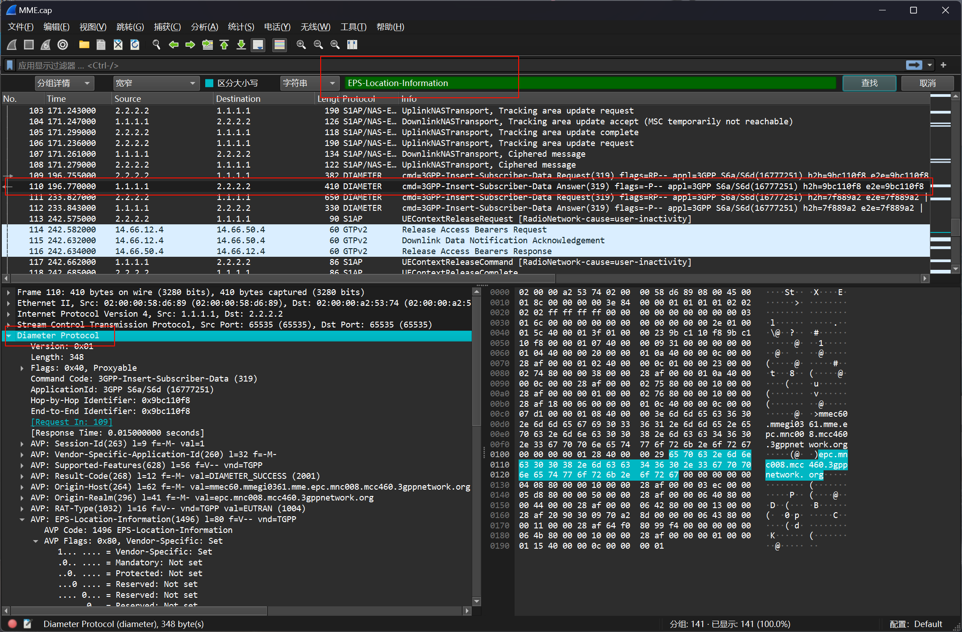The width and height of the screenshot is (962, 632).
Task: Open the 字符串 search type dropdown
Action: 308,83
